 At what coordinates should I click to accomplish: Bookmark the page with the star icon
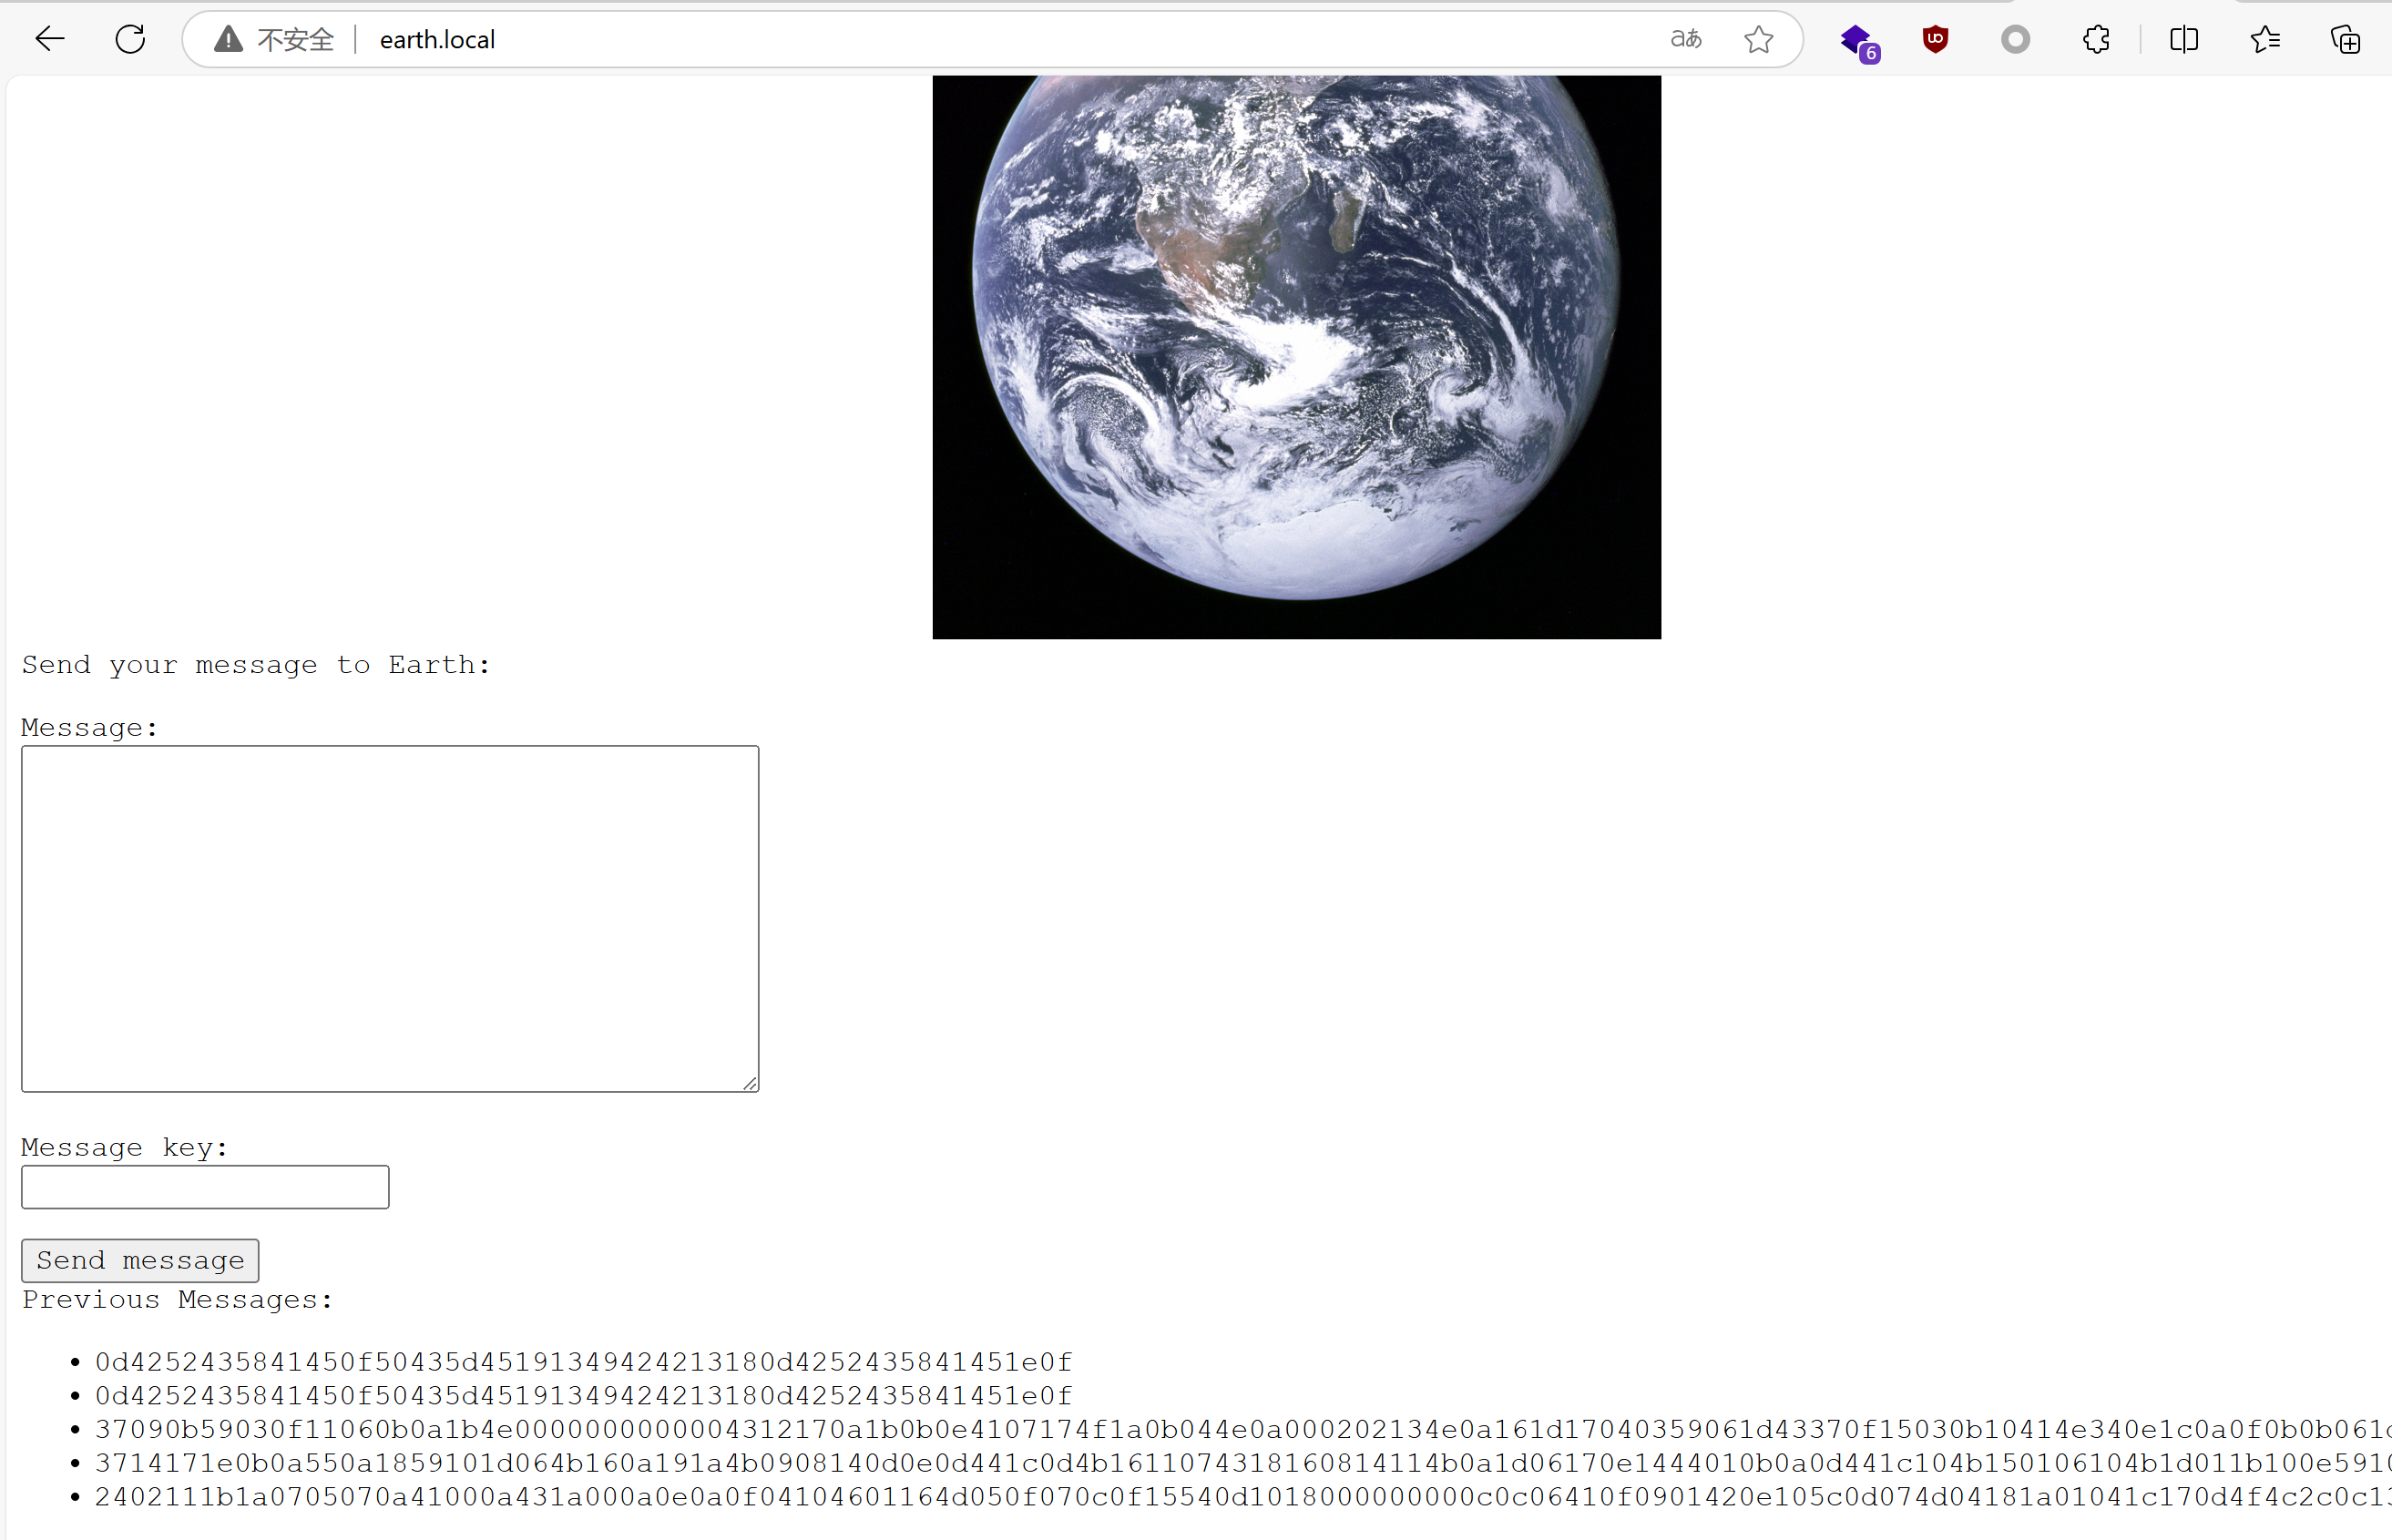[x=1758, y=39]
